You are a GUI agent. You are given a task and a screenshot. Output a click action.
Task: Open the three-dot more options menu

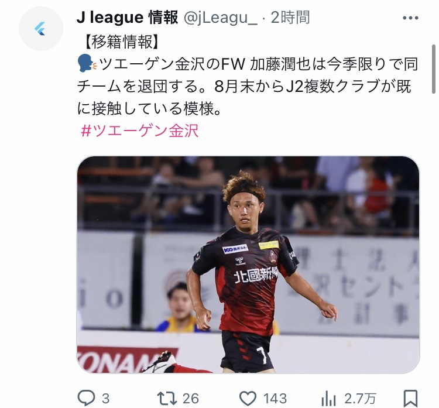[410, 18]
